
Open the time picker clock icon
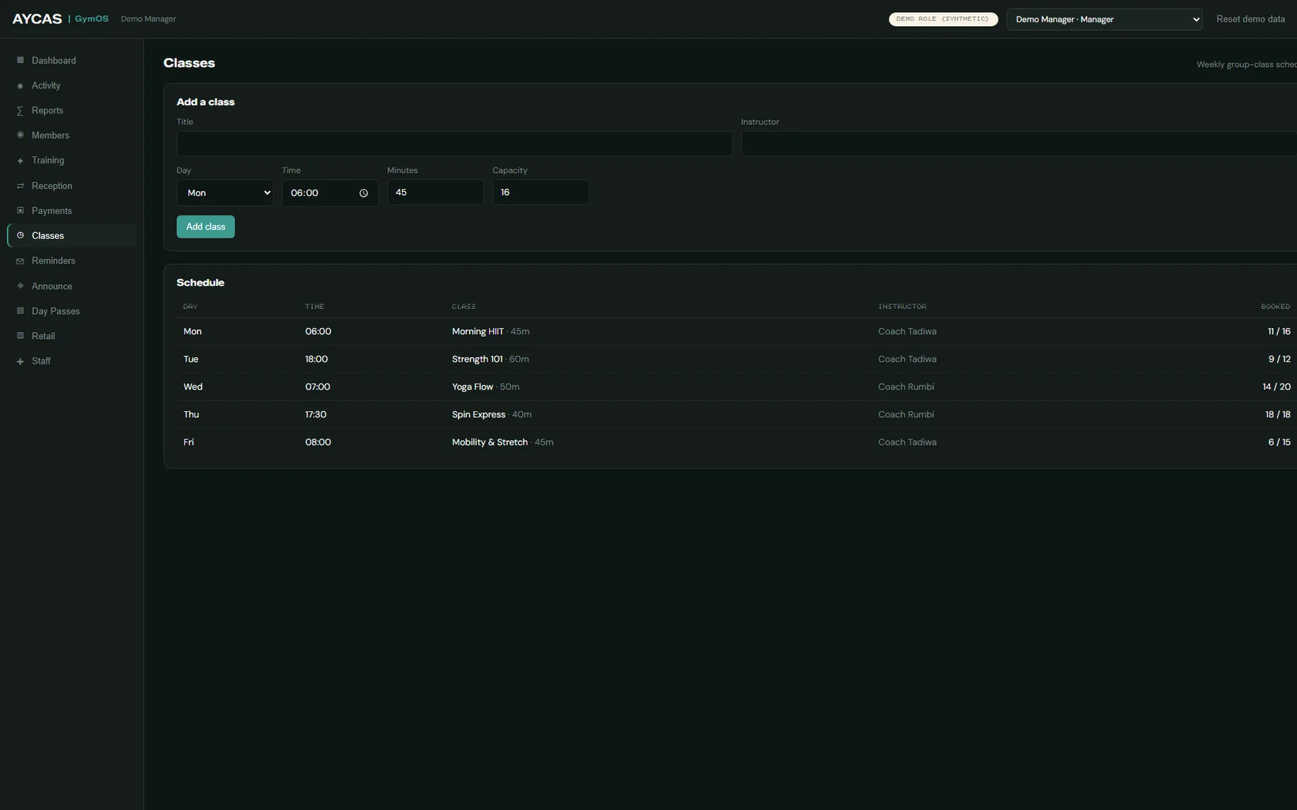pyautogui.click(x=363, y=193)
